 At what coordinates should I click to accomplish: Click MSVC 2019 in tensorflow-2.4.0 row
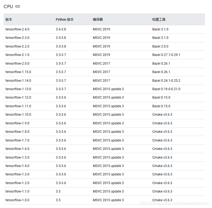[101, 29]
